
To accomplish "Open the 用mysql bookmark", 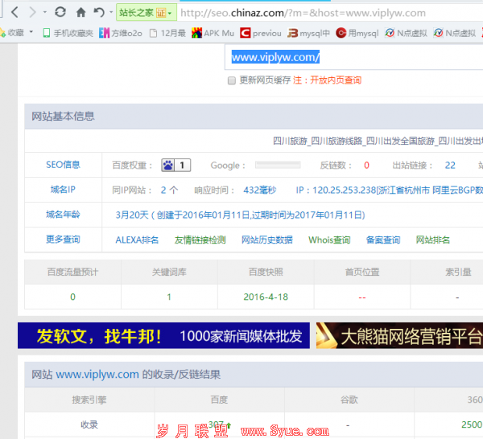I will (x=357, y=33).
